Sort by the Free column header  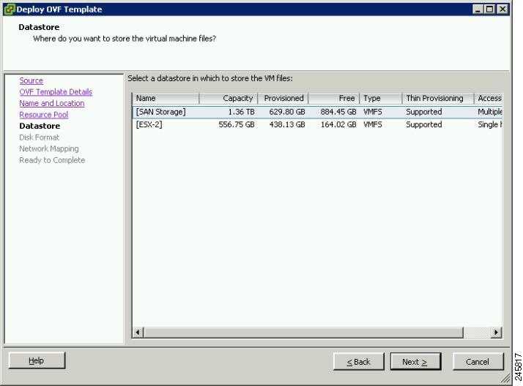coord(334,98)
